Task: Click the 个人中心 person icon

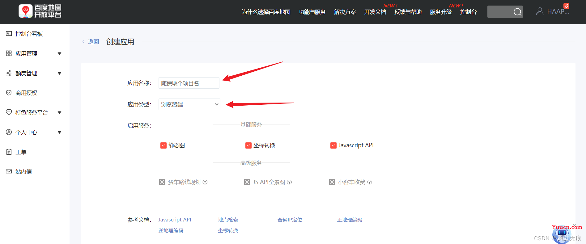Action: [x=9, y=132]
